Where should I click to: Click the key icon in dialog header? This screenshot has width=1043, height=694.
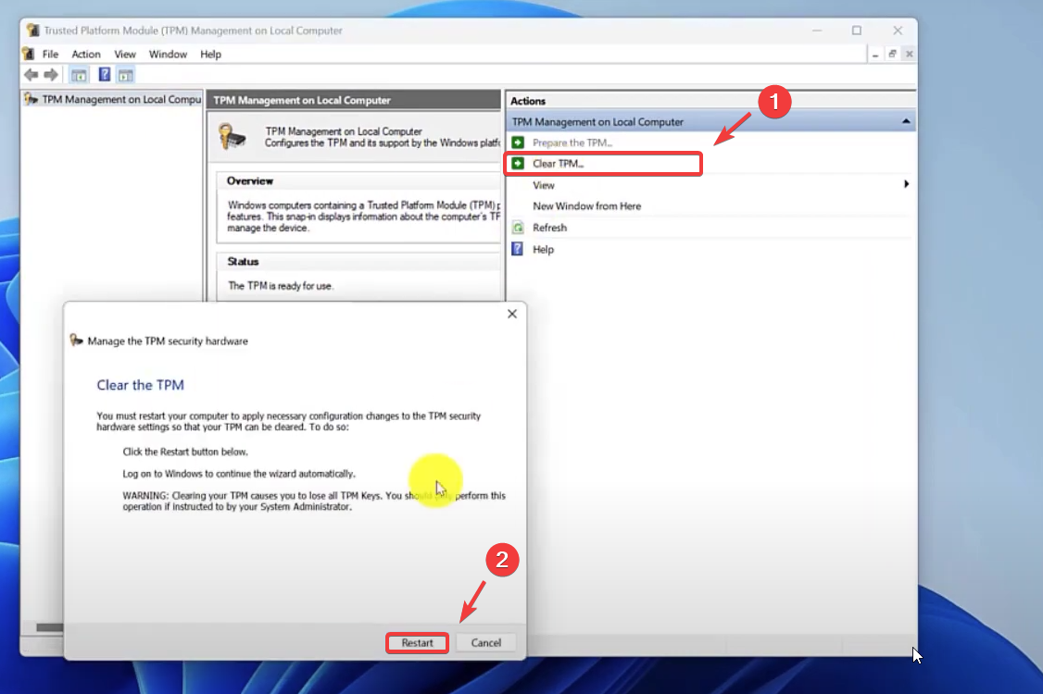[77, 341]
